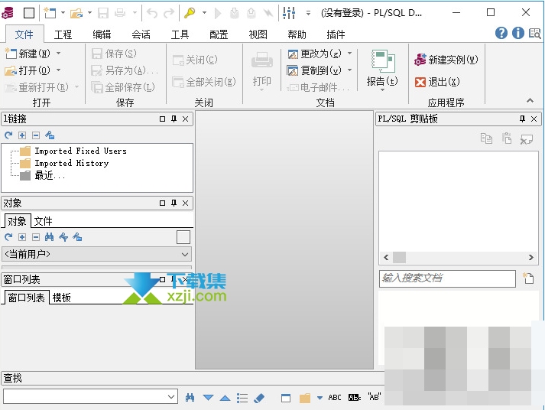Click the delete item icon in 剪贴板 panel

click(x=526, y=139)
